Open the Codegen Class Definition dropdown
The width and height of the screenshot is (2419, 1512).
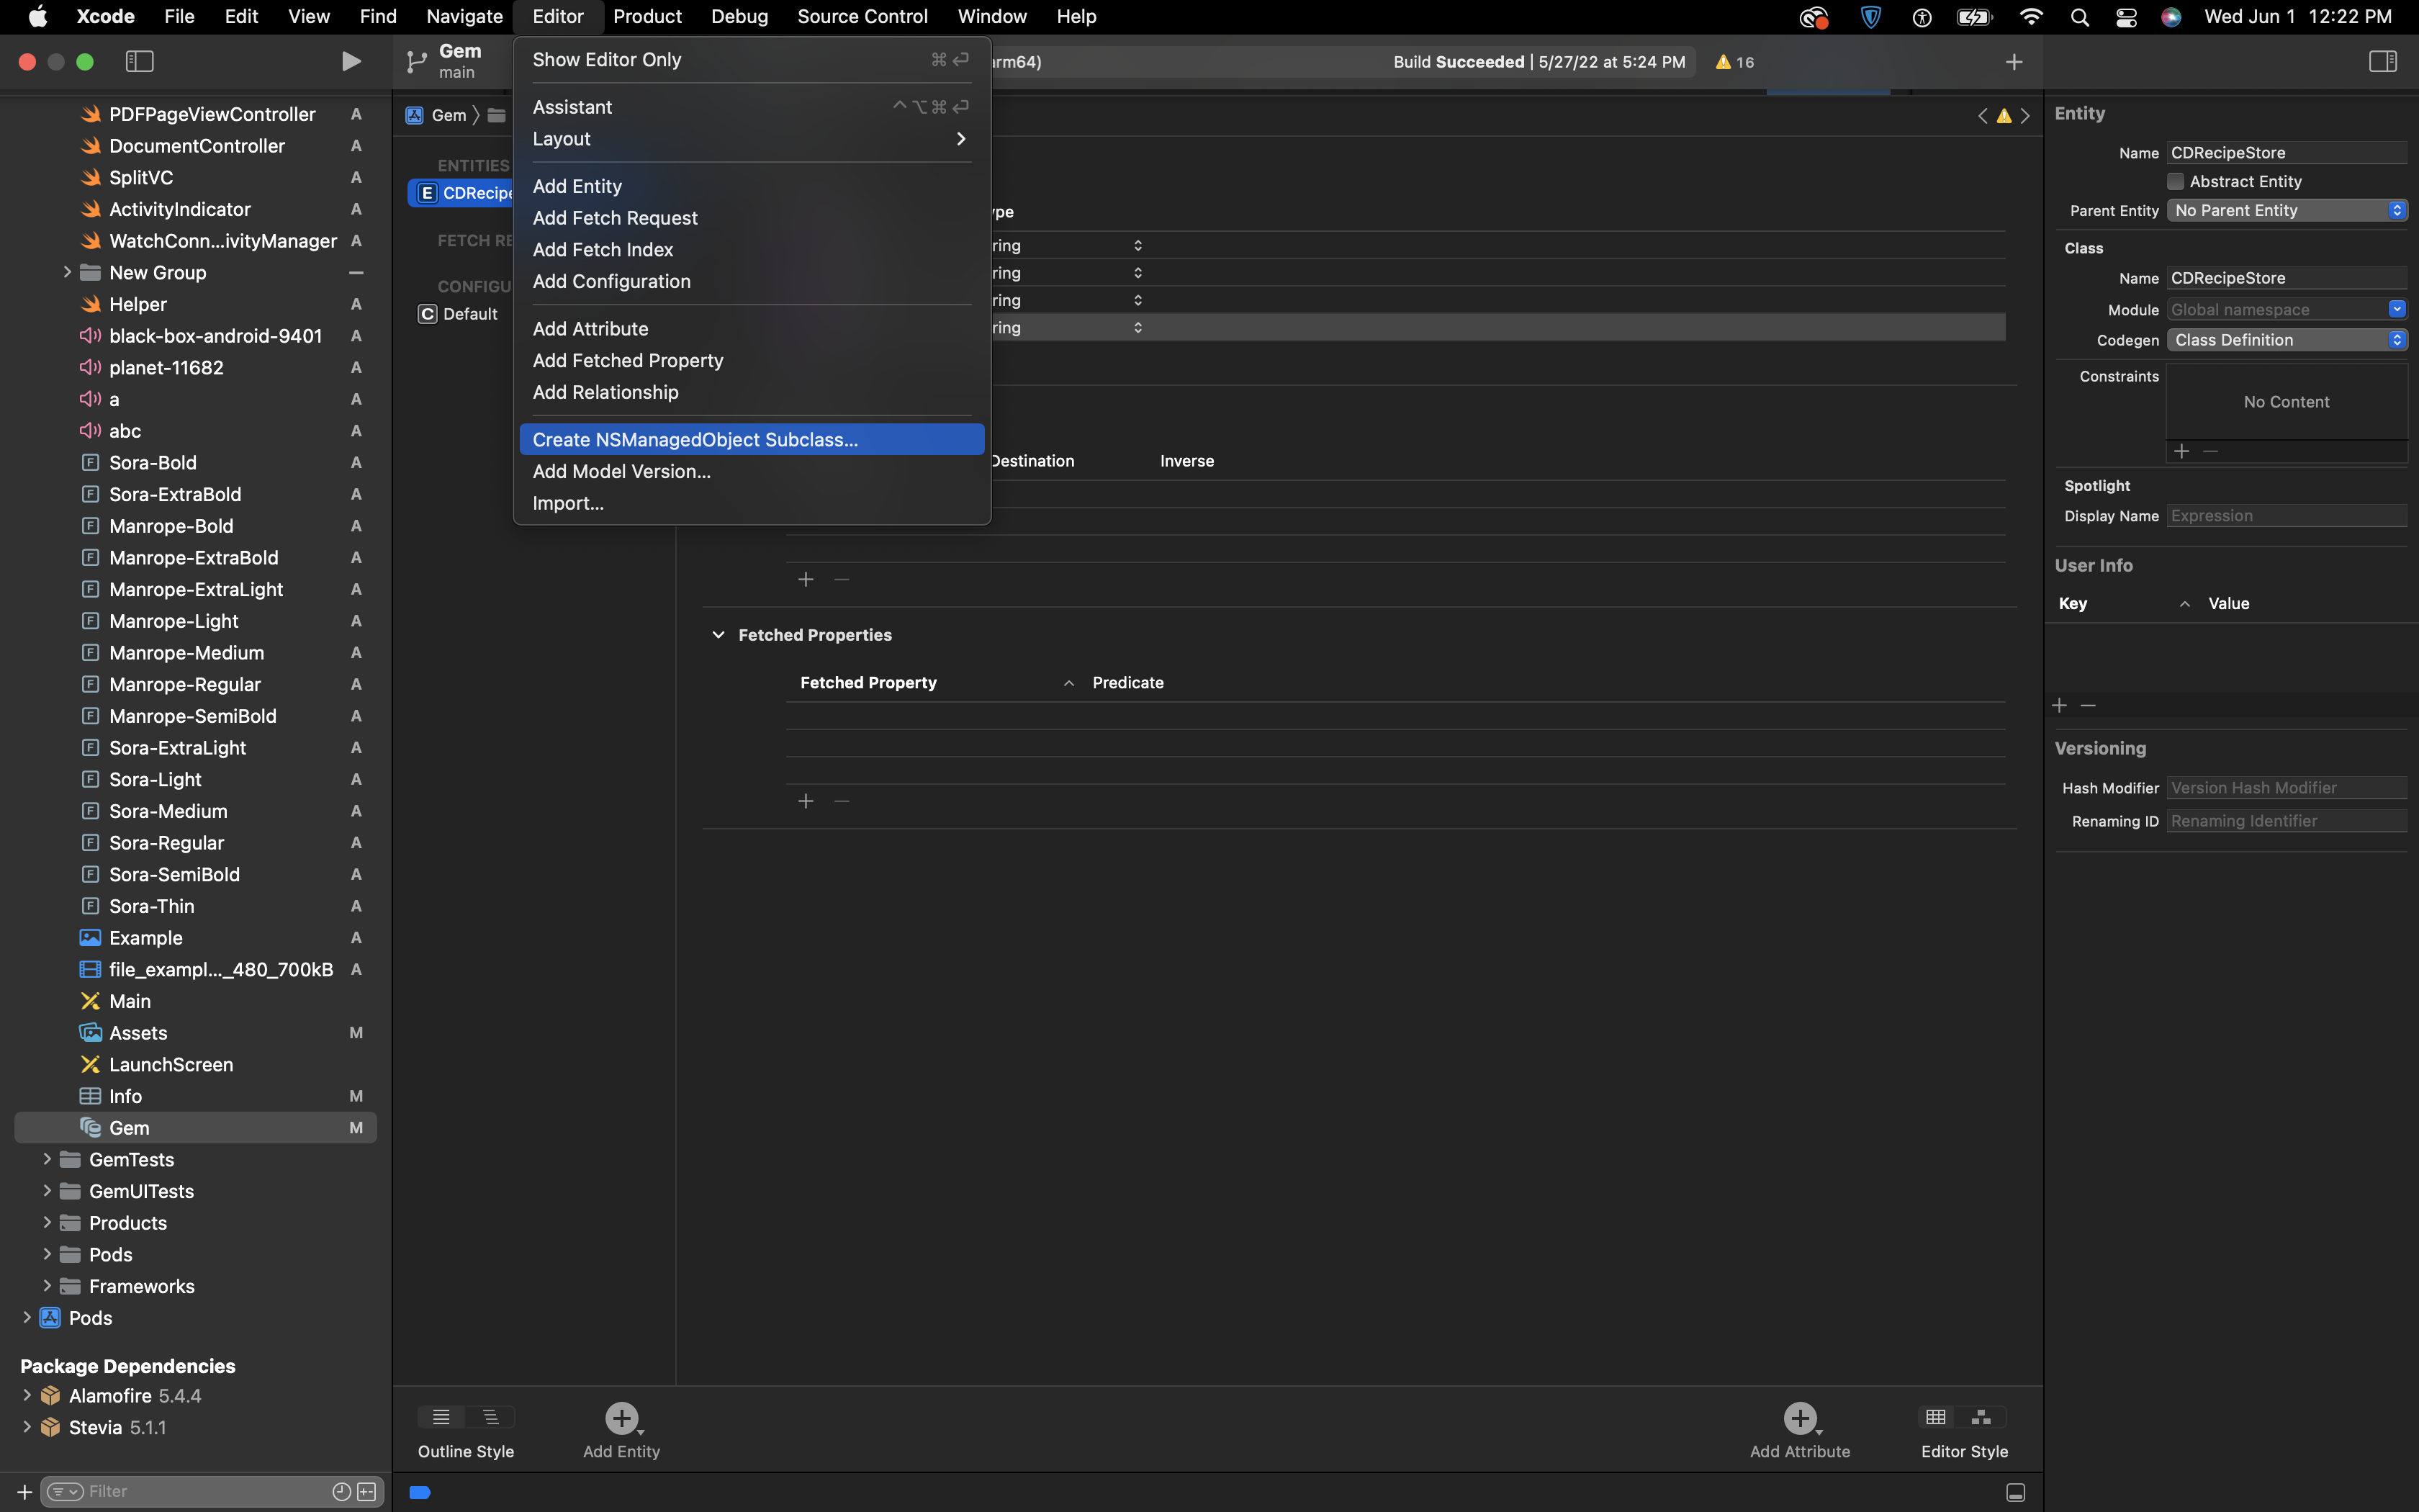(x=2286, y=340)
